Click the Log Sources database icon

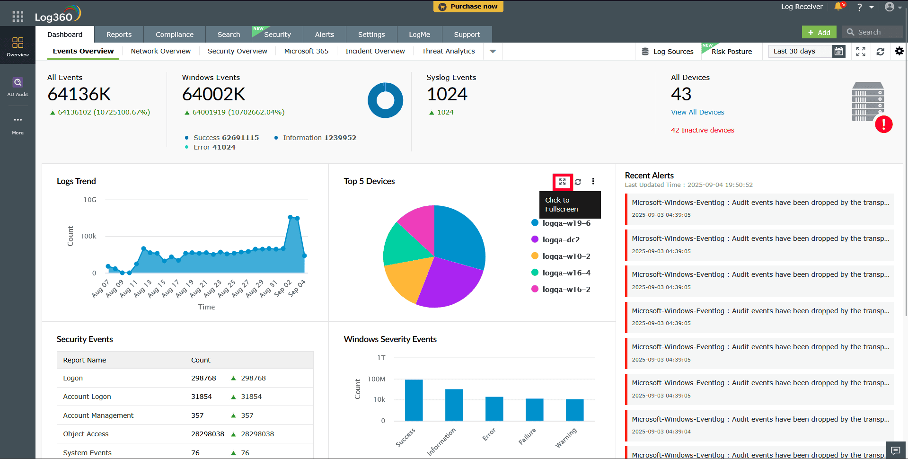pos(645,52)
